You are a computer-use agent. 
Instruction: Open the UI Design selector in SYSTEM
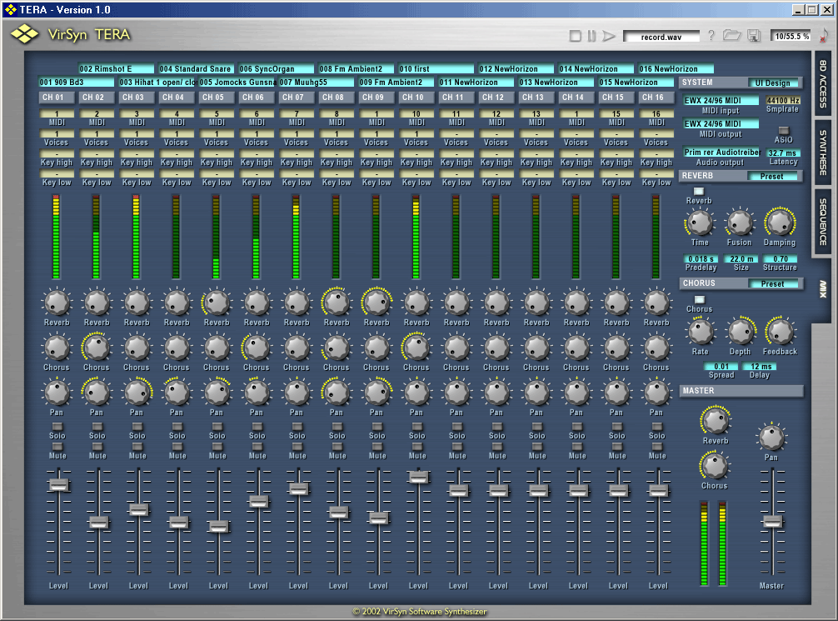click(x=772, y=83)
